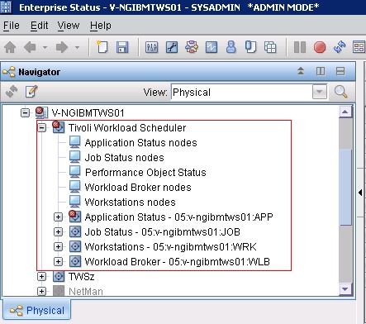Image resolution: width=366 pixels, height=324 pixels.
Task: Click the Pause refresh toolbar icon
Action: coord(300,47)
